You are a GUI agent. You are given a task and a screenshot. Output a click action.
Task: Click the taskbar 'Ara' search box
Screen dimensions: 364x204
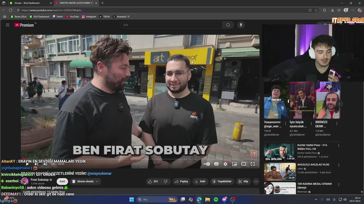point(157,199)
